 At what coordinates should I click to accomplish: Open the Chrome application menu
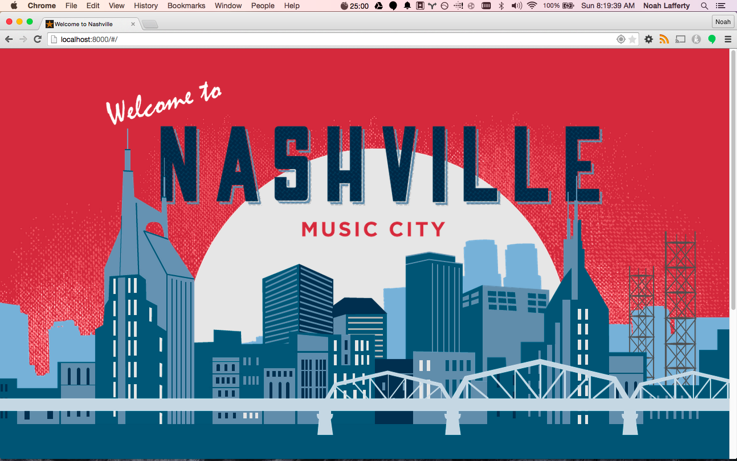[41, 6]
